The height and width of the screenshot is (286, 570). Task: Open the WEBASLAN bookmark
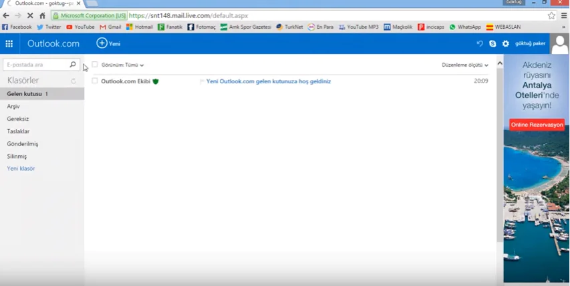tap(503, 27)
